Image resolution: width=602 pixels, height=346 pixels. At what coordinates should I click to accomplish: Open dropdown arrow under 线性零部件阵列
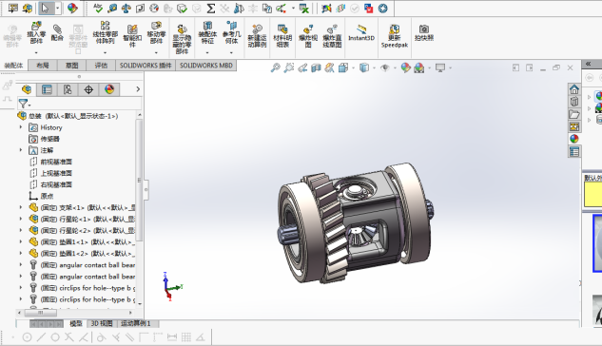point(105,52)
